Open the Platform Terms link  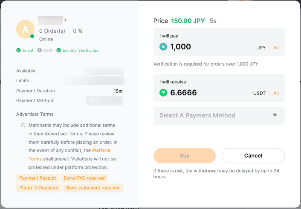[101, 151]
